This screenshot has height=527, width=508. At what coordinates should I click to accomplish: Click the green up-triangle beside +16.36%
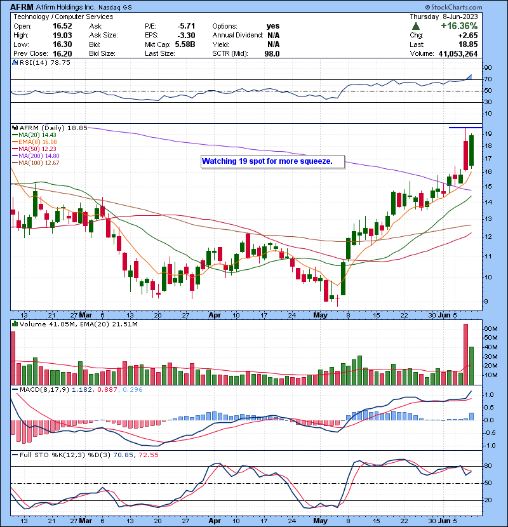point(416,26)
